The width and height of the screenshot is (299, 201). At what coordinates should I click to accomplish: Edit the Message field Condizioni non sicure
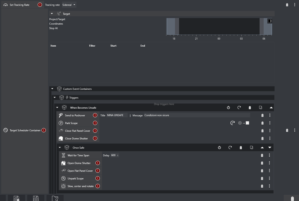197,115
